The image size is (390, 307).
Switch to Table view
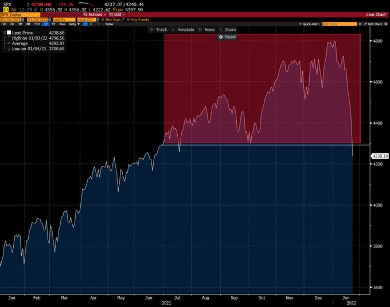click(x=109, y=24)
